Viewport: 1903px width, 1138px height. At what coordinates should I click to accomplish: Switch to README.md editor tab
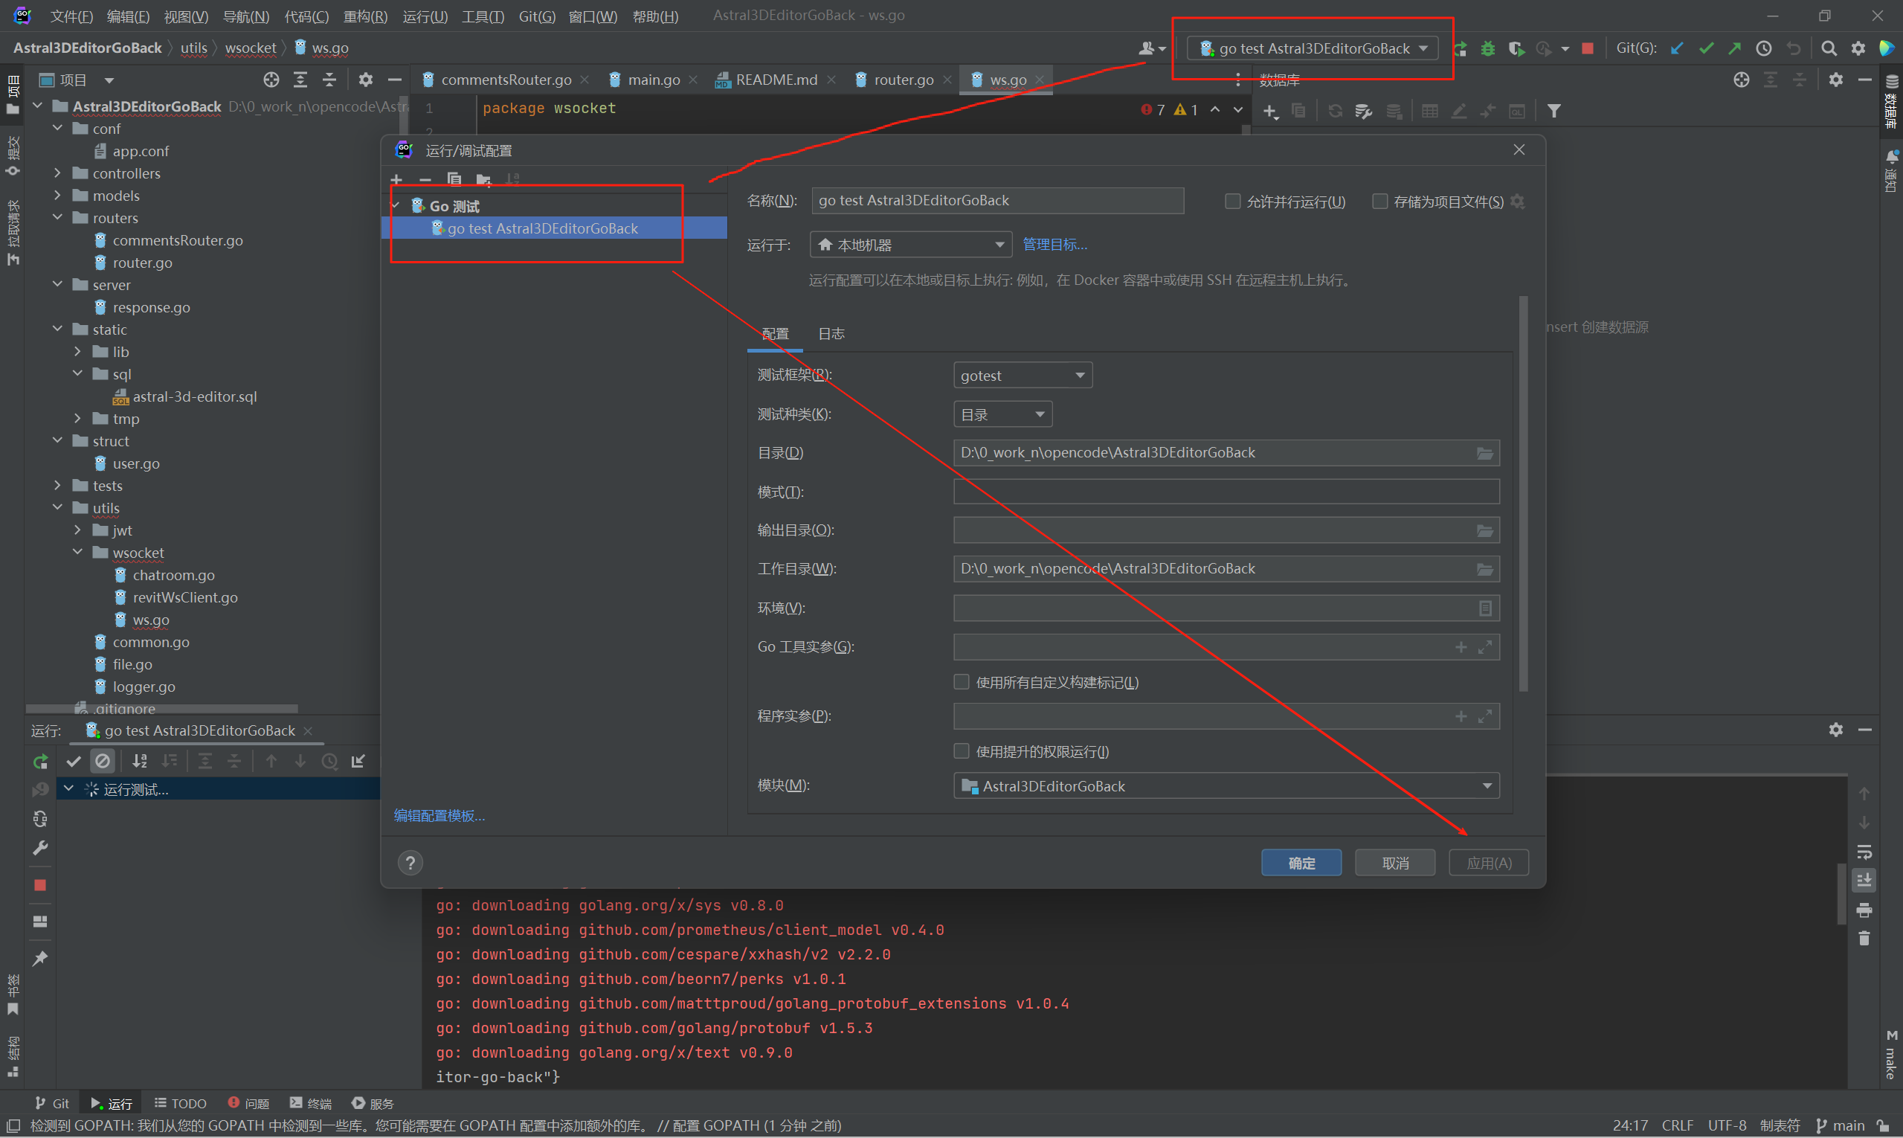point(776,80)
